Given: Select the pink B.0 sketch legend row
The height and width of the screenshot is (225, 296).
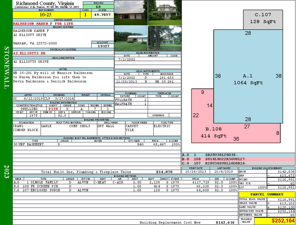Looking at the screenshot, I should [x=238, y=159].
